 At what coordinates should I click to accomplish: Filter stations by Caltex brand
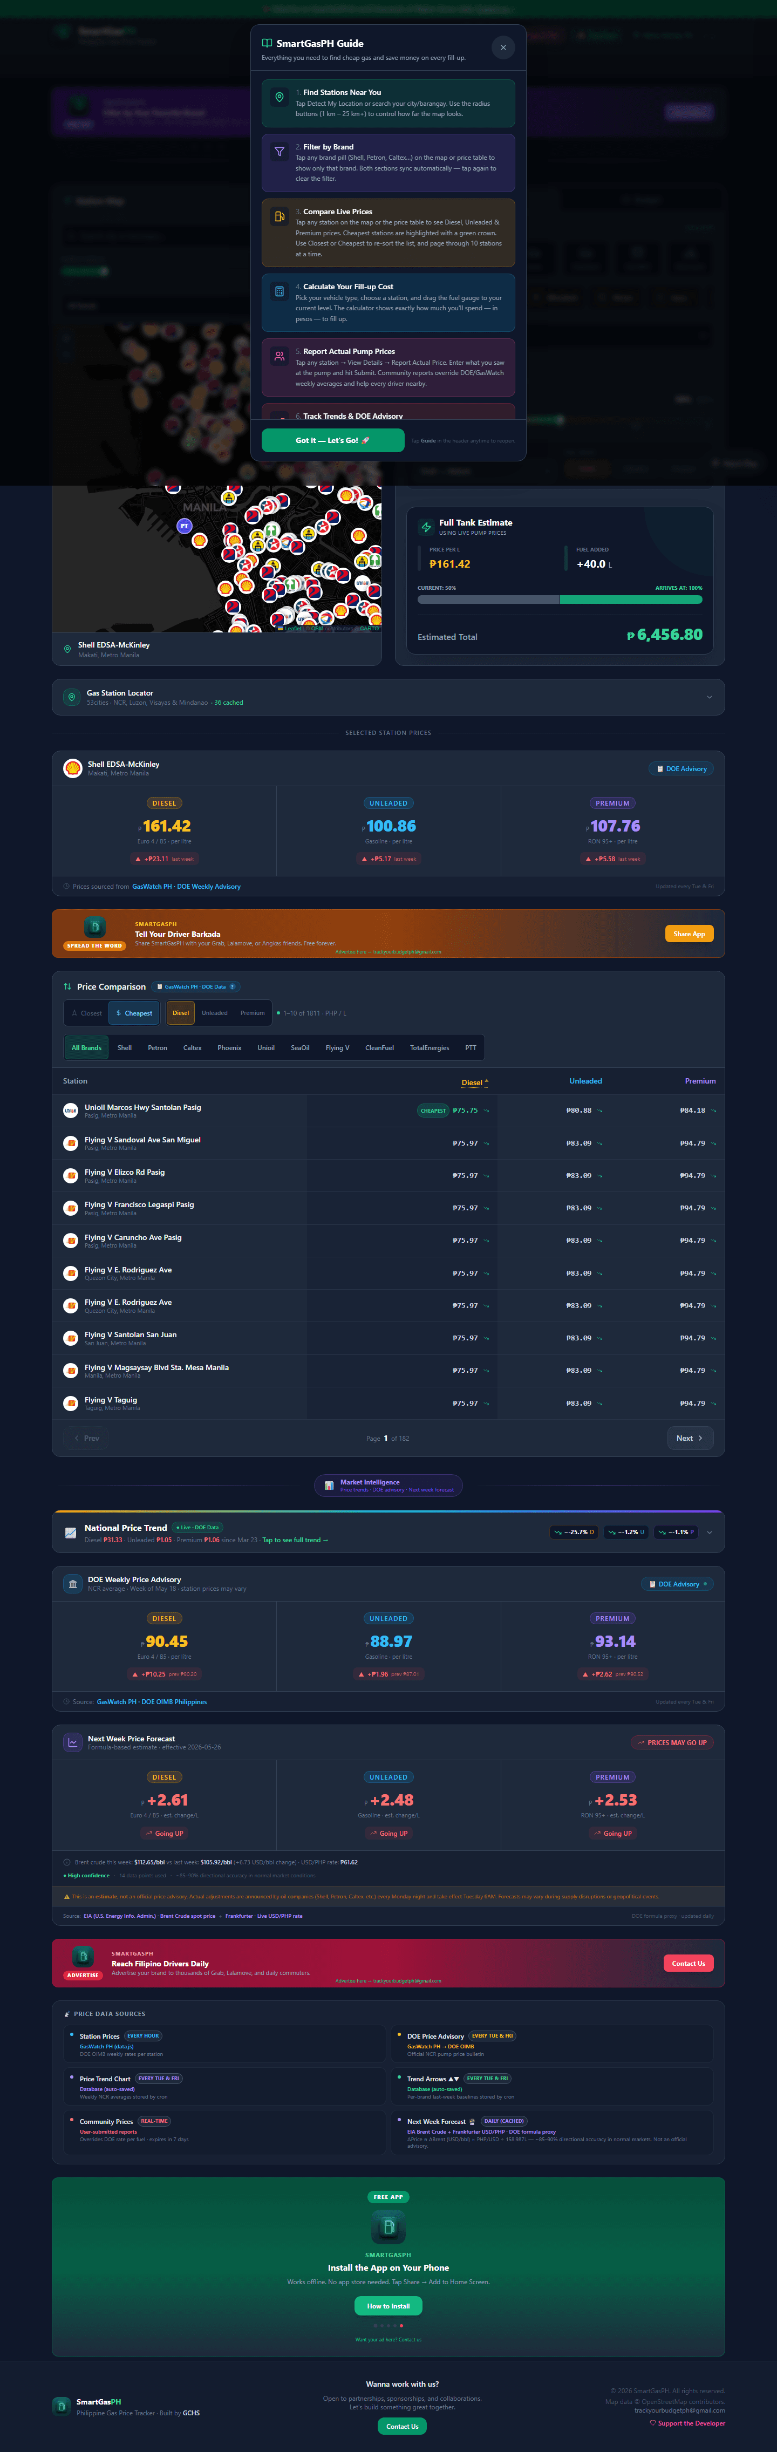(x=192, y=1048)
